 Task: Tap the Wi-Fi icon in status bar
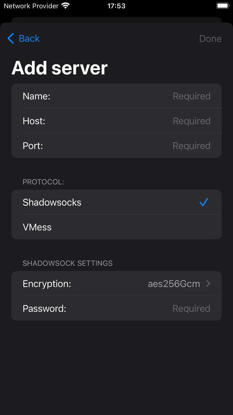66,5
